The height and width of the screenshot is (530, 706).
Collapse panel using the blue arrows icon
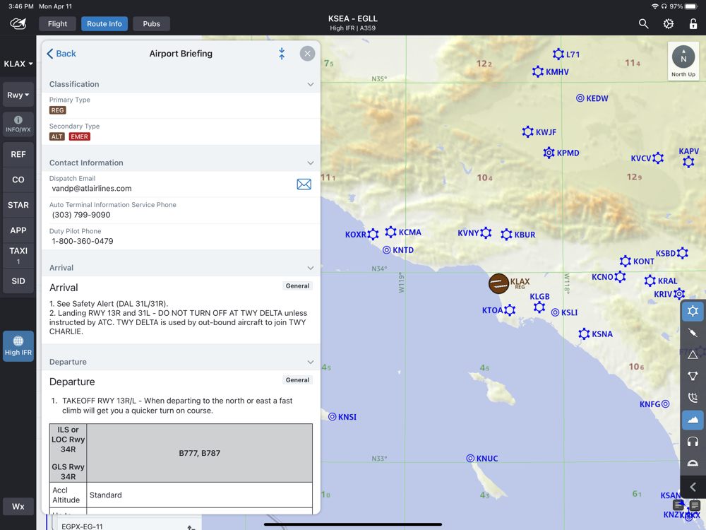282,54
